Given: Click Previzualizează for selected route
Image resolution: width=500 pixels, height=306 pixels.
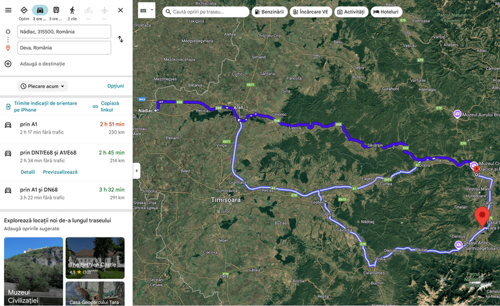Looking at the screenshot, I should pos(60,172).
